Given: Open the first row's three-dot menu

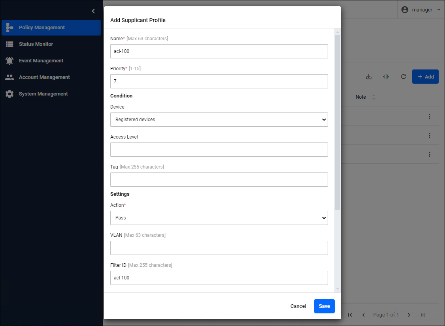Looking at the screenshot, I should [x=430, y=116].
